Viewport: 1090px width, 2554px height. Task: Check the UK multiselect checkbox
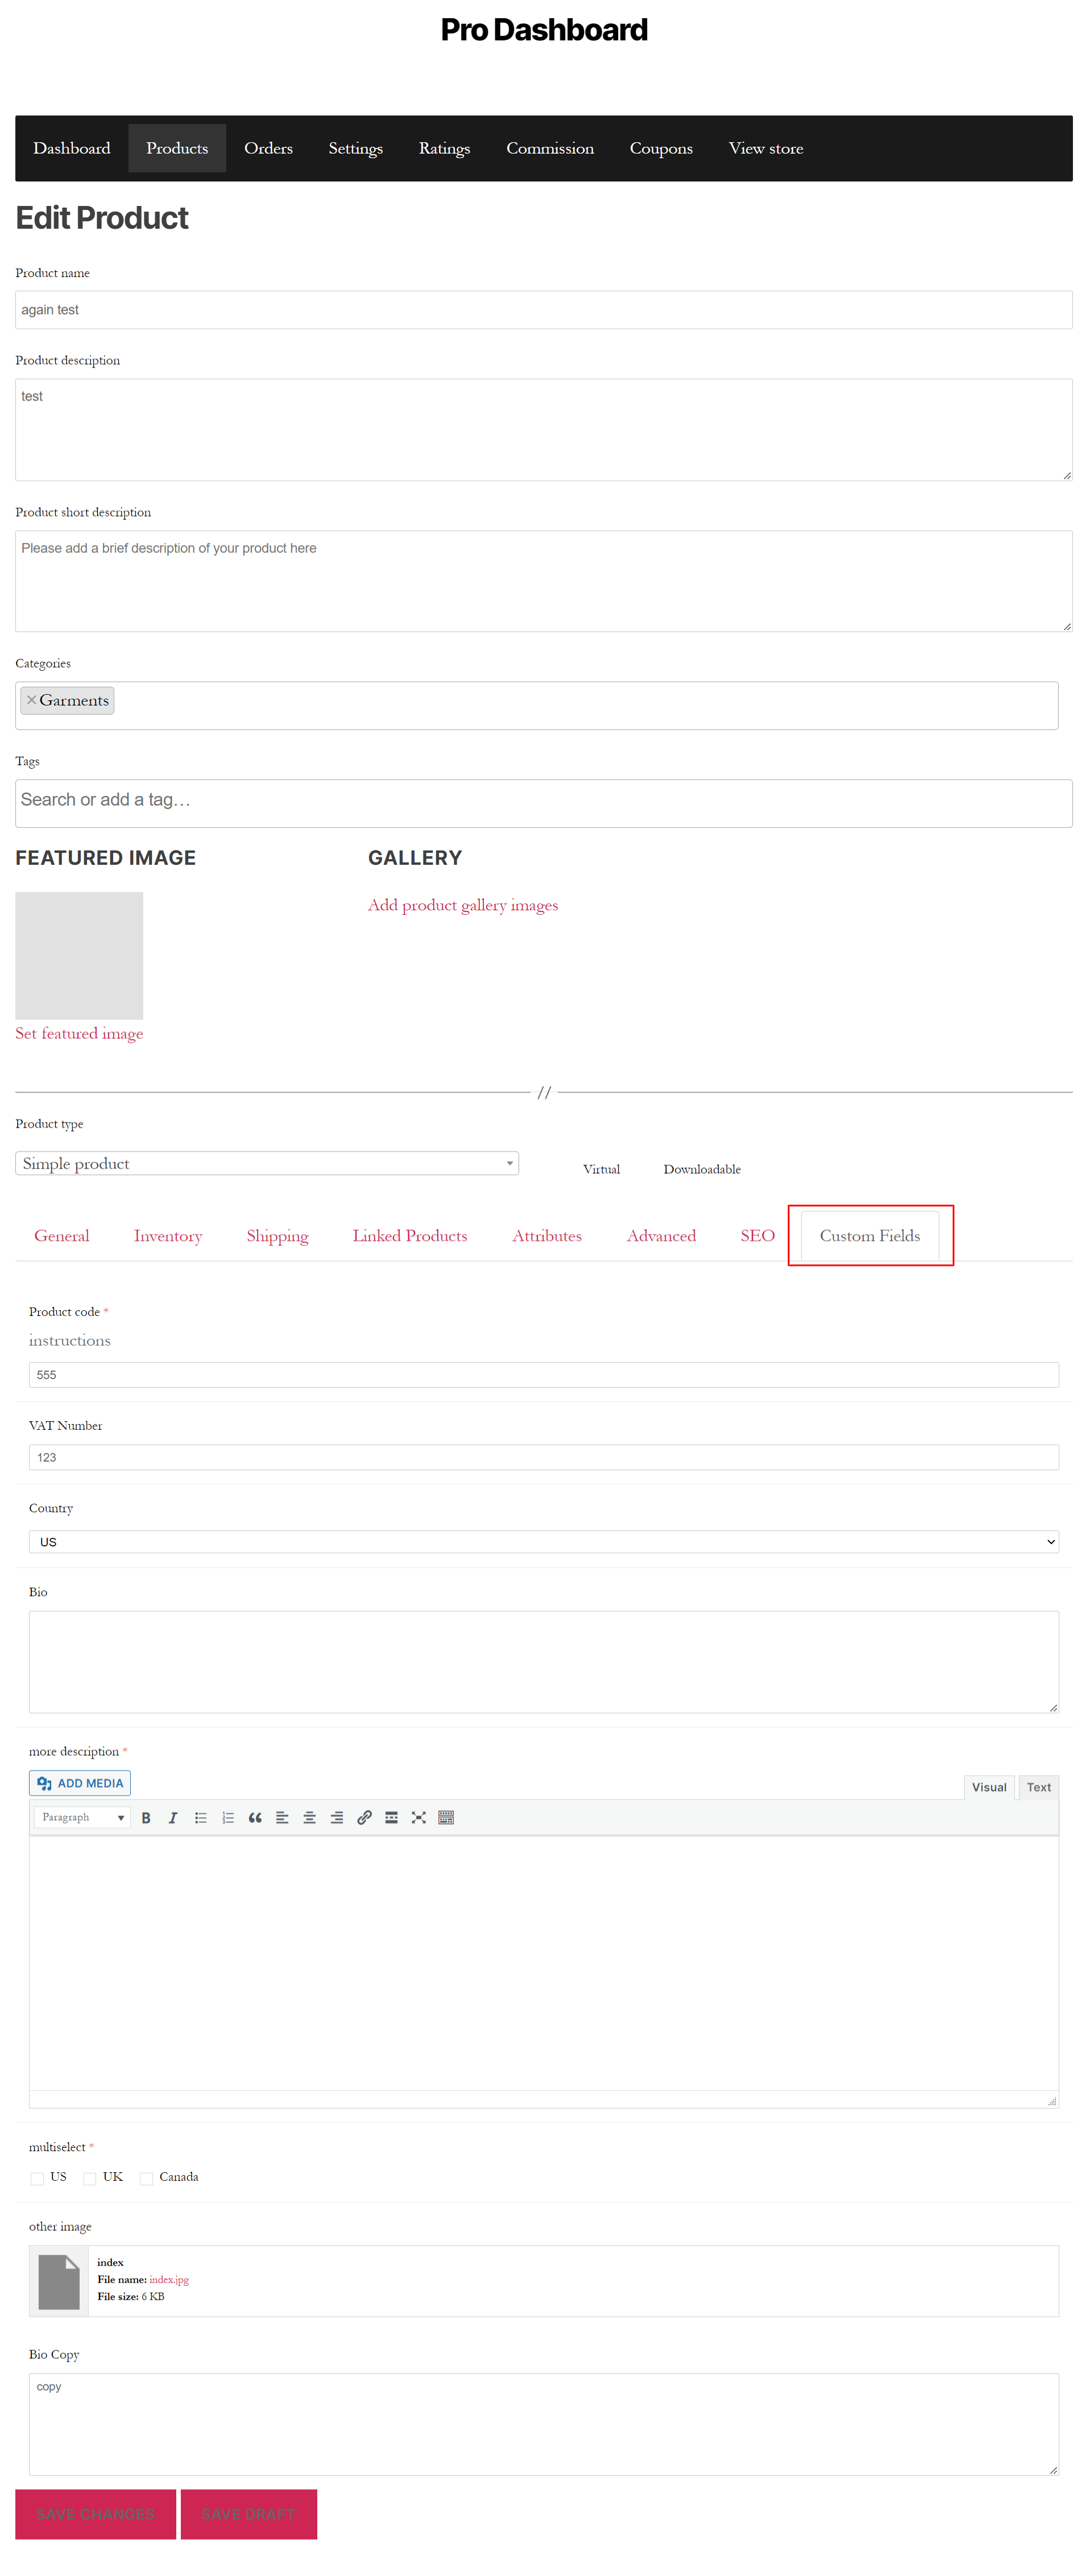90,2178
